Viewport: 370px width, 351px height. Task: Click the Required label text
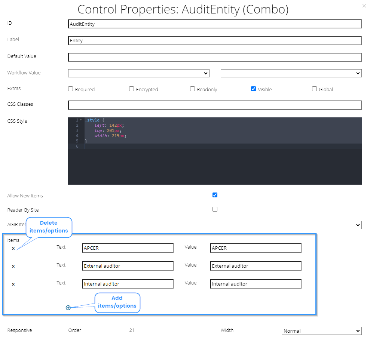[x=85, y=90]
